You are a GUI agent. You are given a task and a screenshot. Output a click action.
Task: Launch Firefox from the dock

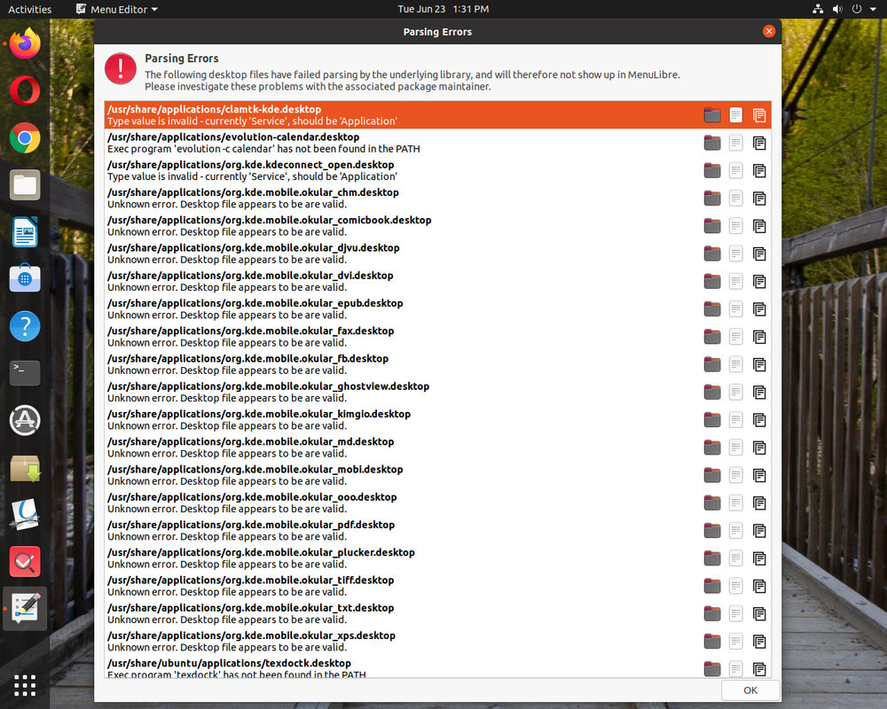click(25, 44)
